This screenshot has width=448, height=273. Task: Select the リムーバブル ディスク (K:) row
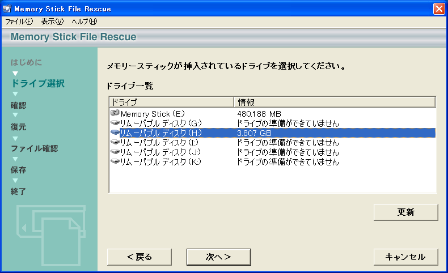273,162
